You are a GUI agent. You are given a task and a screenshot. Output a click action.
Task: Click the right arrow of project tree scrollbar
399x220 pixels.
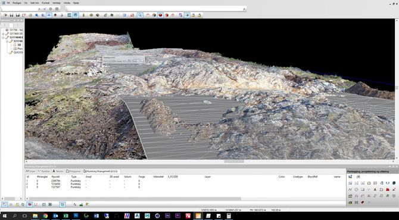click(x=21, y=199)
